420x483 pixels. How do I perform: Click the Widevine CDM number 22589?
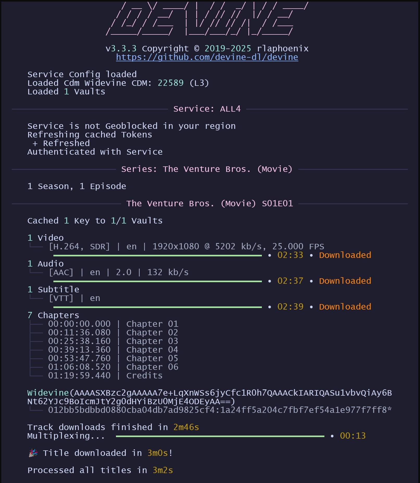point(170,83)
